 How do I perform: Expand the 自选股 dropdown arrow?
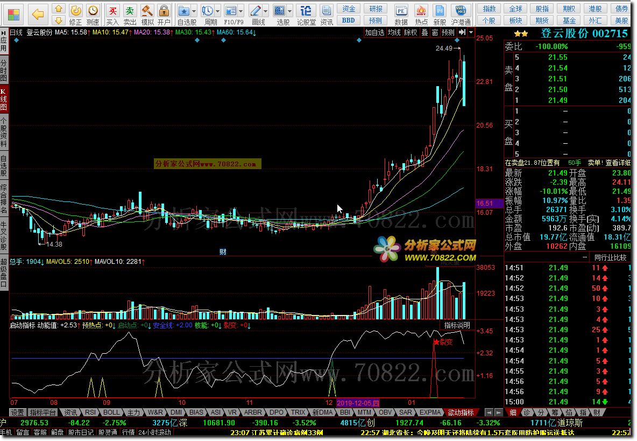coord(194,11)
